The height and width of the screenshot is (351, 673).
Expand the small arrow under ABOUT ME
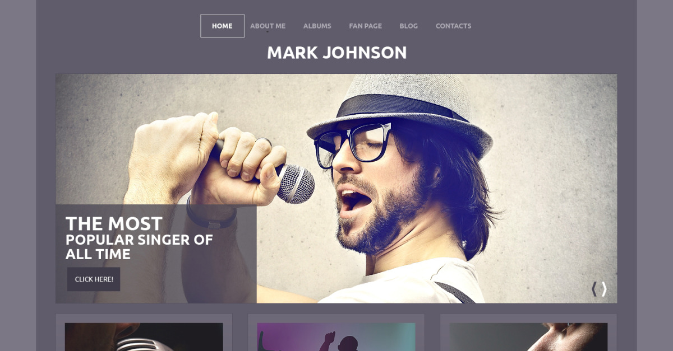click(x=268, y=32)
